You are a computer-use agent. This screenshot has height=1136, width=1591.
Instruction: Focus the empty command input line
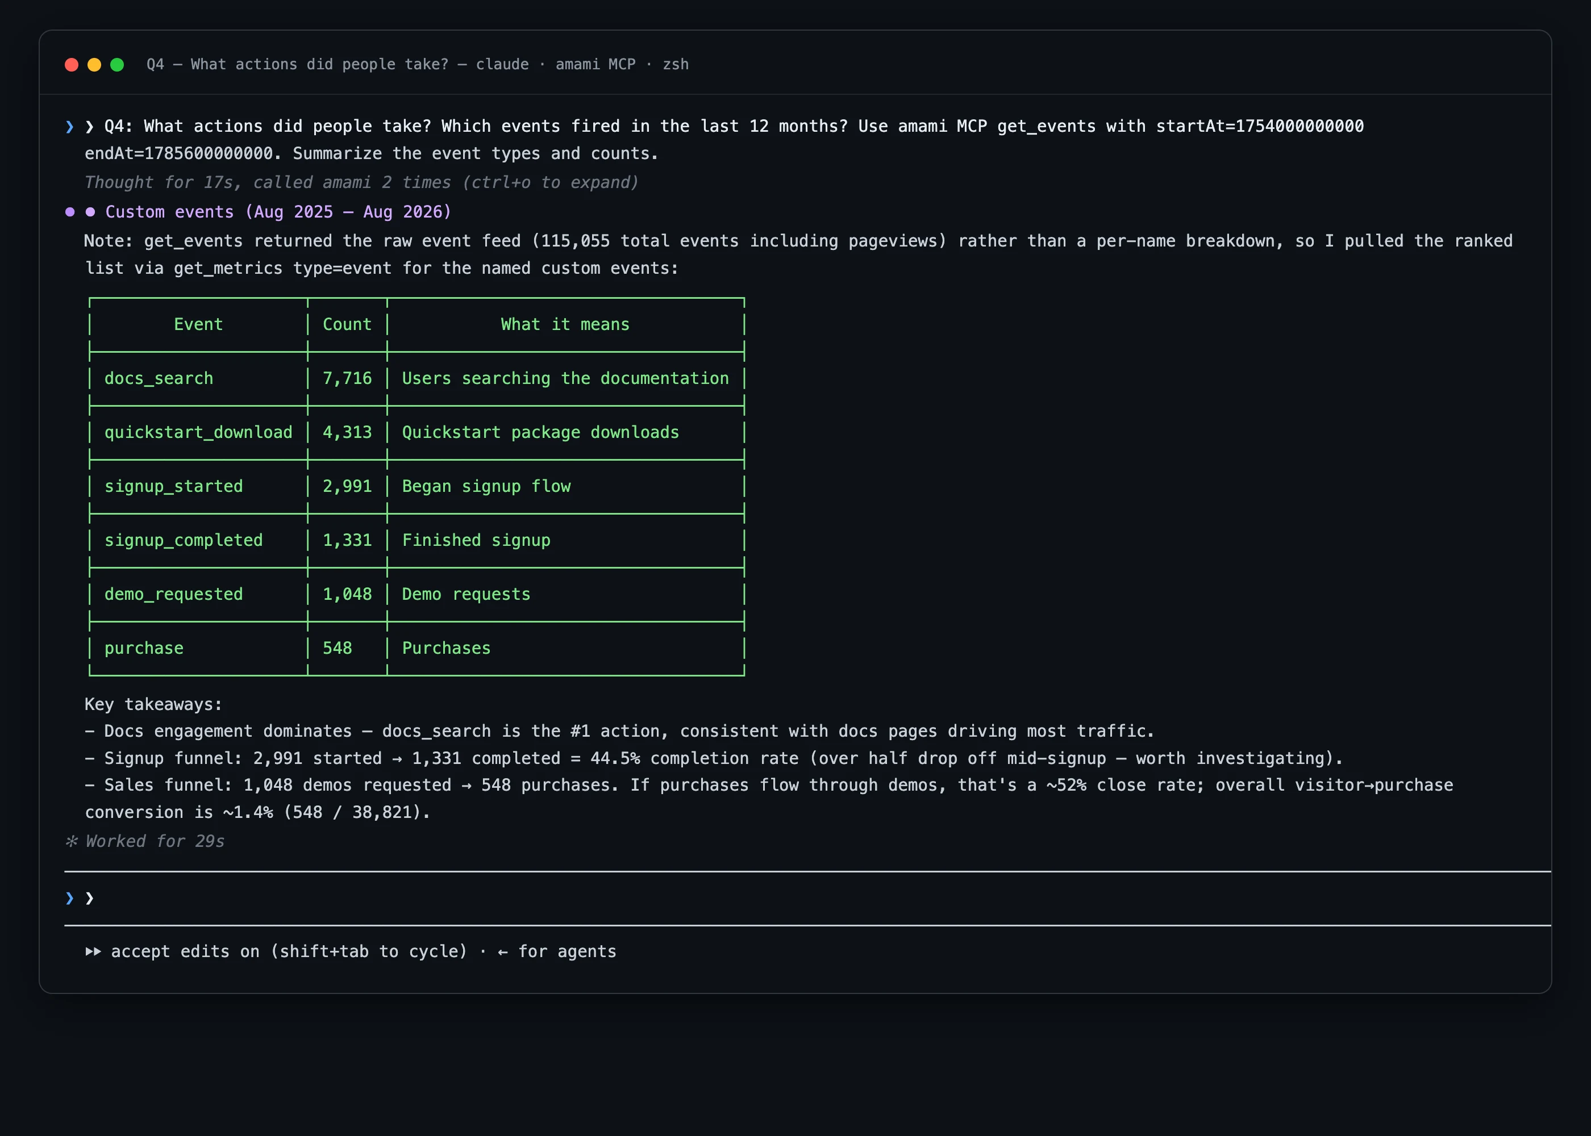click(x=807, y=898)
